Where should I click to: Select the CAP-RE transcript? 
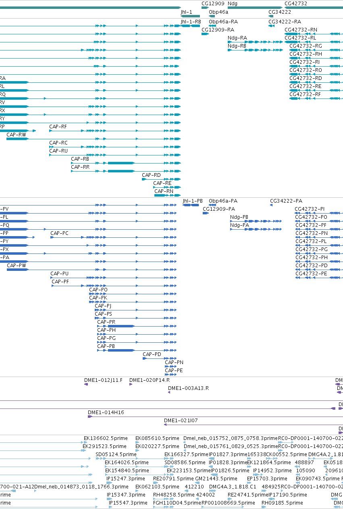[167, 187]
